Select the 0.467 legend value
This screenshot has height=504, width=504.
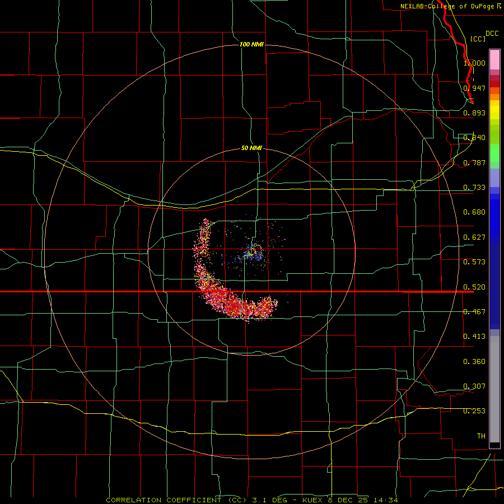[x=474, y=312]
